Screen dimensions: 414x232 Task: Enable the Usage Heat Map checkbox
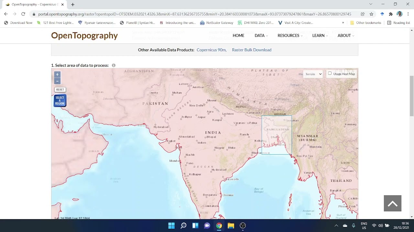330,73
